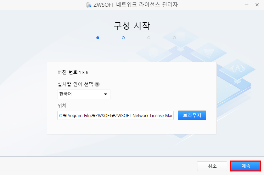Click the 설치할 언어 선택 label
This screenshot has height=175, width=264.
coord(75,84)
